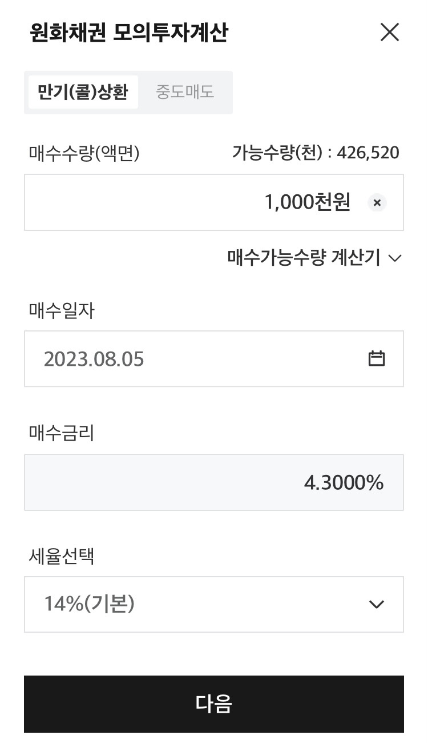The image size is (428, 743).
Task: Select the 만기(콜)상환 tab
Action: pos(83,92)
